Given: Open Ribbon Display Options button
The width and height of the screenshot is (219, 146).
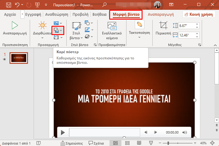Looking at the screenshot, I should [x=171, y=5].
